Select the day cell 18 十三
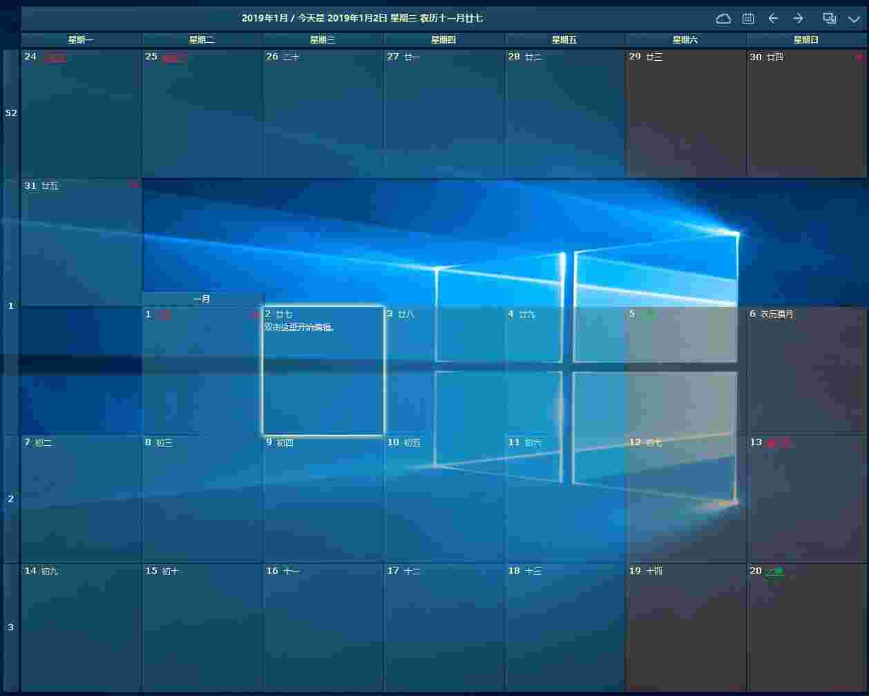The image size is (869, 696). 564,628
